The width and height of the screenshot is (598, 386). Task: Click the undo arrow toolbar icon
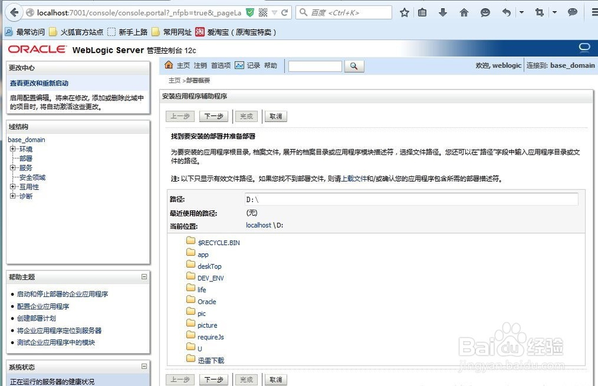(506, 13)
